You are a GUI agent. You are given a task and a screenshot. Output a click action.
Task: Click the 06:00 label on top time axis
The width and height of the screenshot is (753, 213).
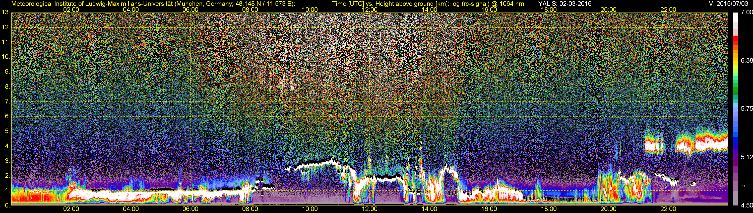tap(190, 10)
